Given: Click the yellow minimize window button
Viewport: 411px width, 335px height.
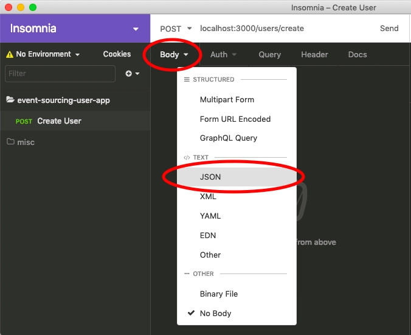Looking at the screenshot, I should [21, 7].
